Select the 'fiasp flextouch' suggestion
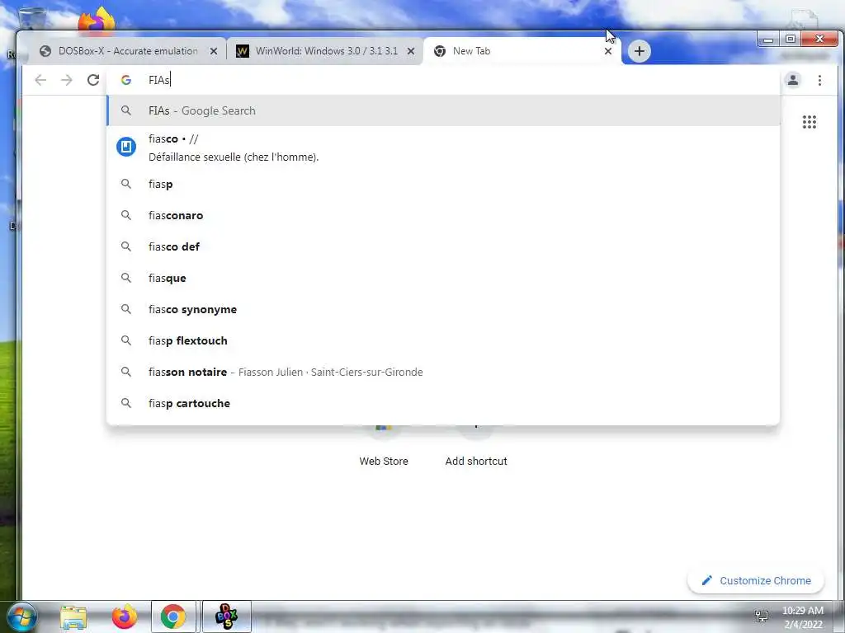 click(443, 340)
